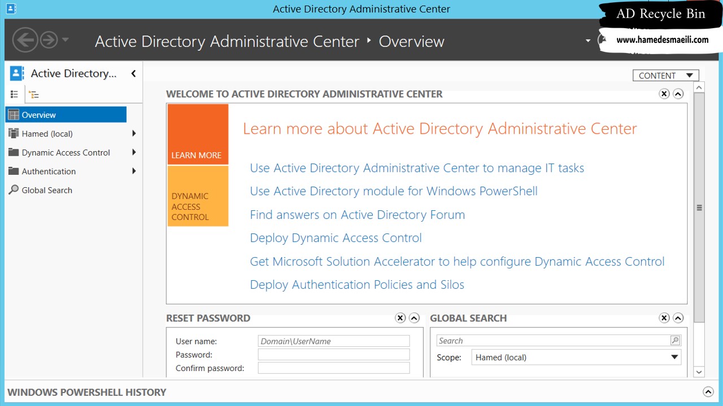723x406 pixels.
Task: Open 'Use Active Directory Administrative Center to manage IT tasks'
Action: tap(417, 168)
